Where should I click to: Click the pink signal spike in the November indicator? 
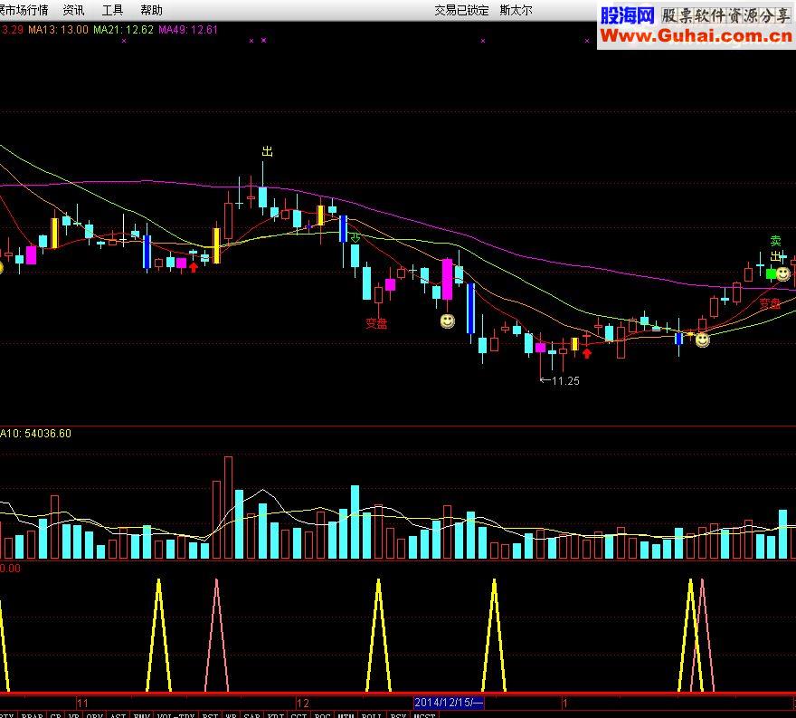tap(217, 636)
